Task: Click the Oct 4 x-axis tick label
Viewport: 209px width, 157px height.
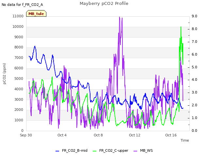Action: coord(62,135)
